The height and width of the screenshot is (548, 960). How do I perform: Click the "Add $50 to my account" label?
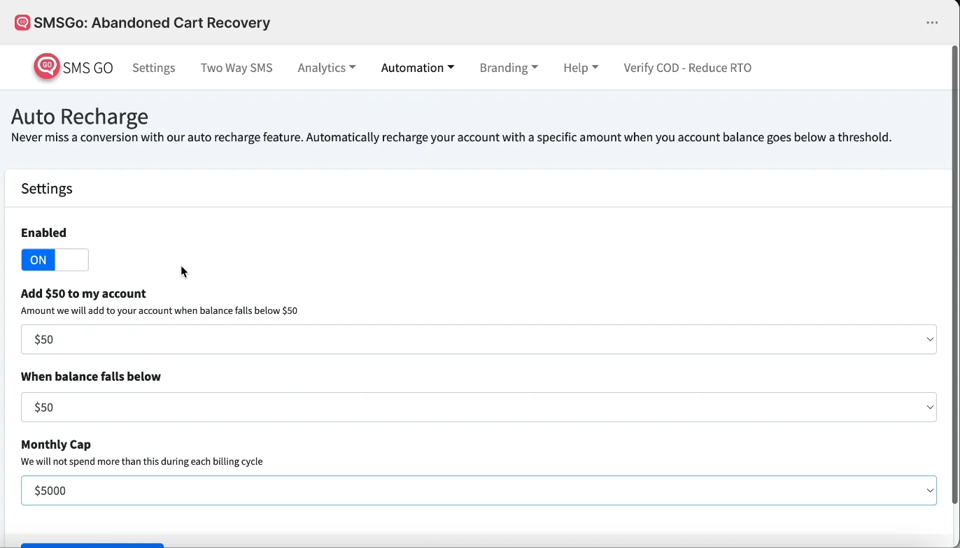pyautogui.click(x=83, y=294)
